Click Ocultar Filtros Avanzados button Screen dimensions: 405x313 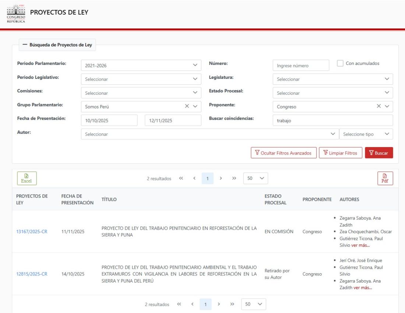pyautogui.click(x=283, y=153)
